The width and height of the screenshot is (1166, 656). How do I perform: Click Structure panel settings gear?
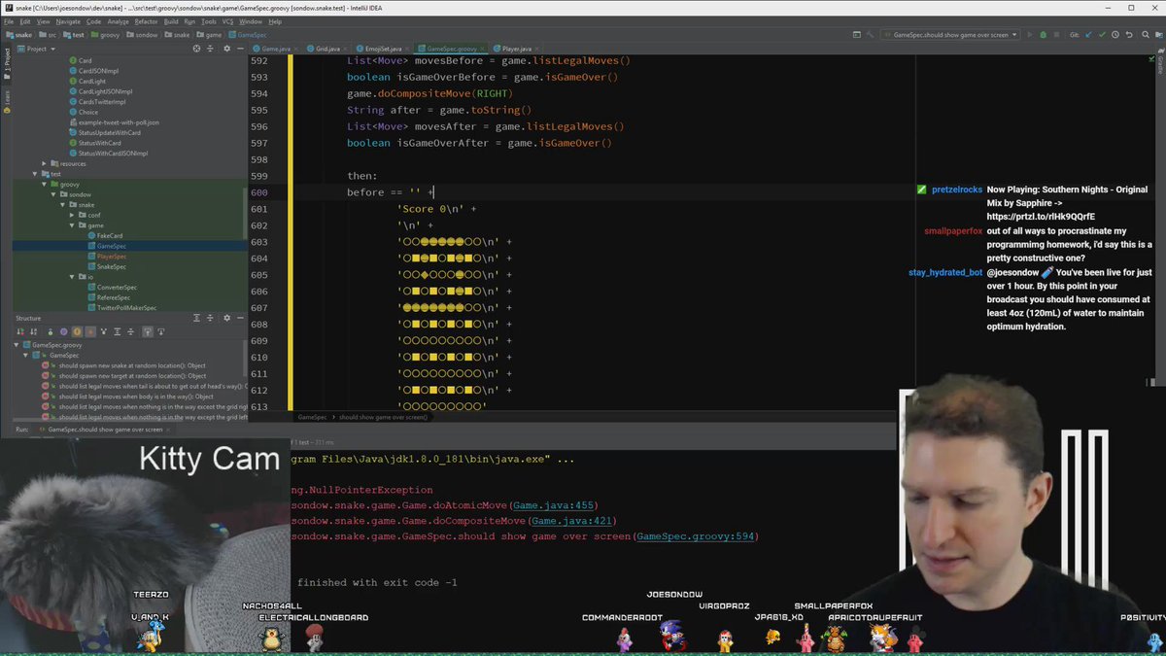pyautogui.click(x=226, y=318)
